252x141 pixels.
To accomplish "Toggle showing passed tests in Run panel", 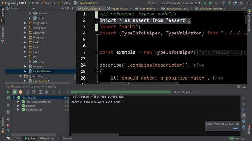I will click(x=15, y=92).
